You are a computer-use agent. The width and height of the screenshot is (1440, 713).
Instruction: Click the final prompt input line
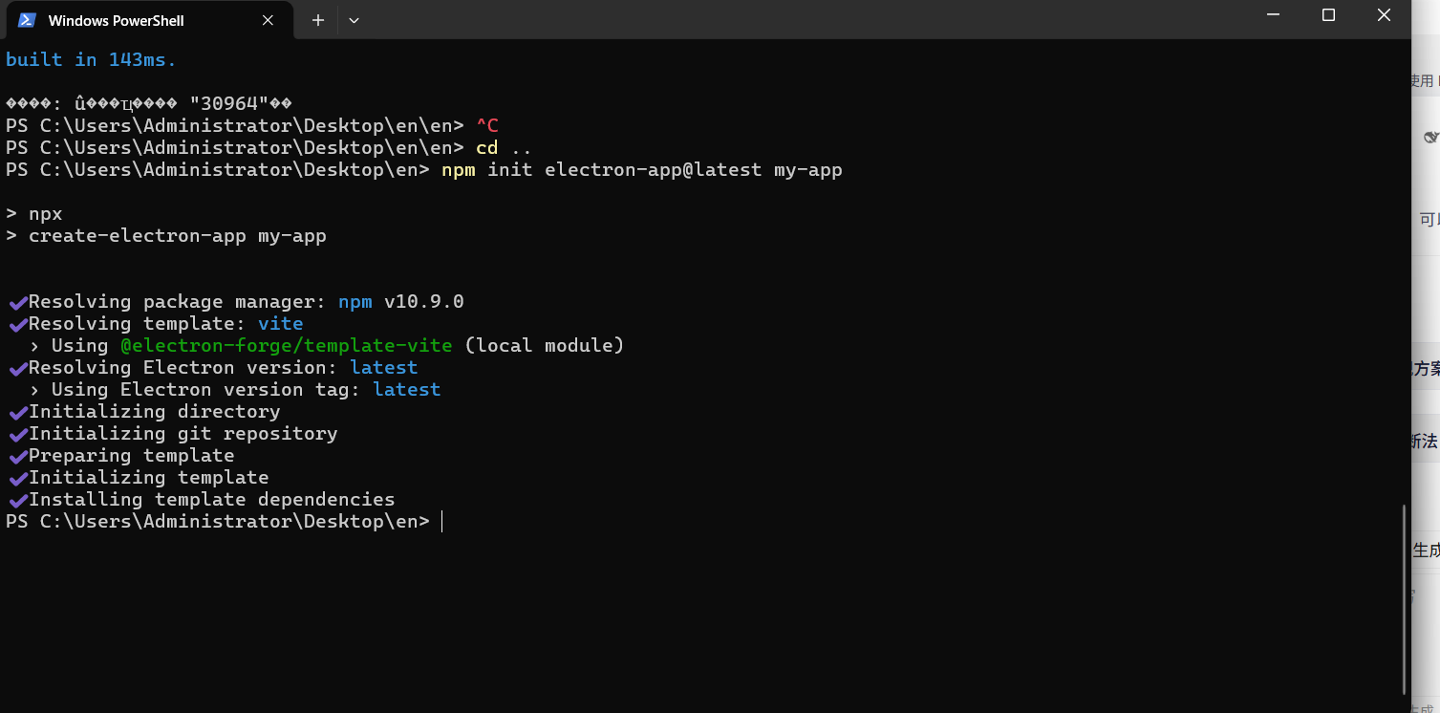[225, 521]
